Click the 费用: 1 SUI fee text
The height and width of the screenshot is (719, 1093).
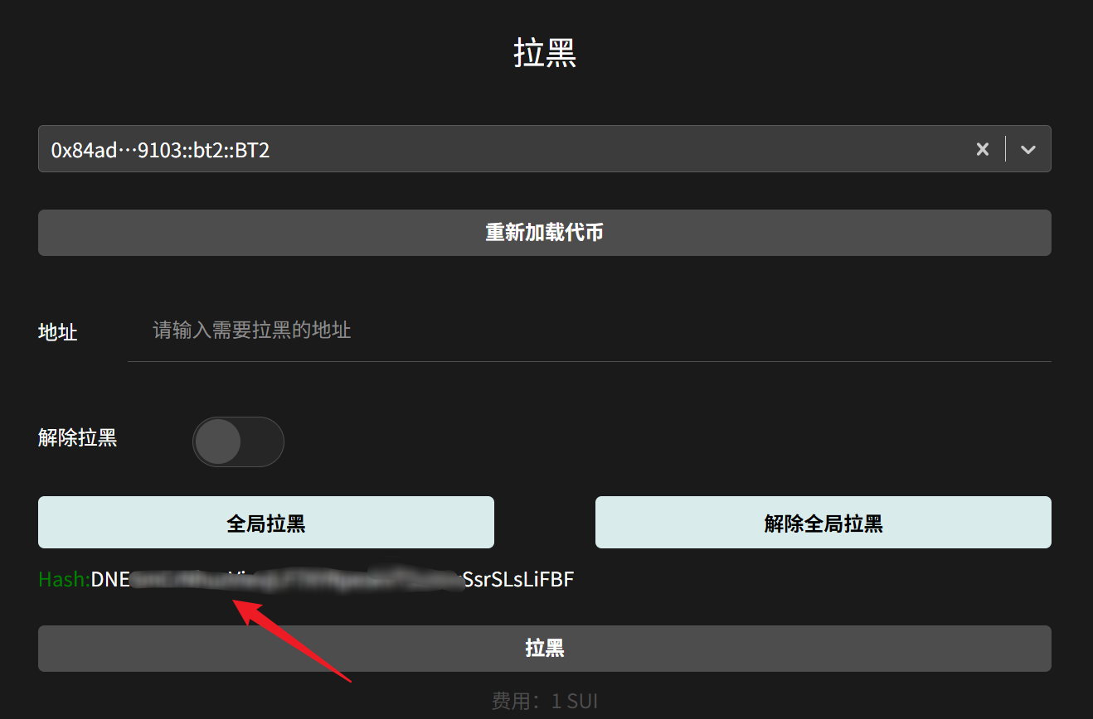click(544, 702)
